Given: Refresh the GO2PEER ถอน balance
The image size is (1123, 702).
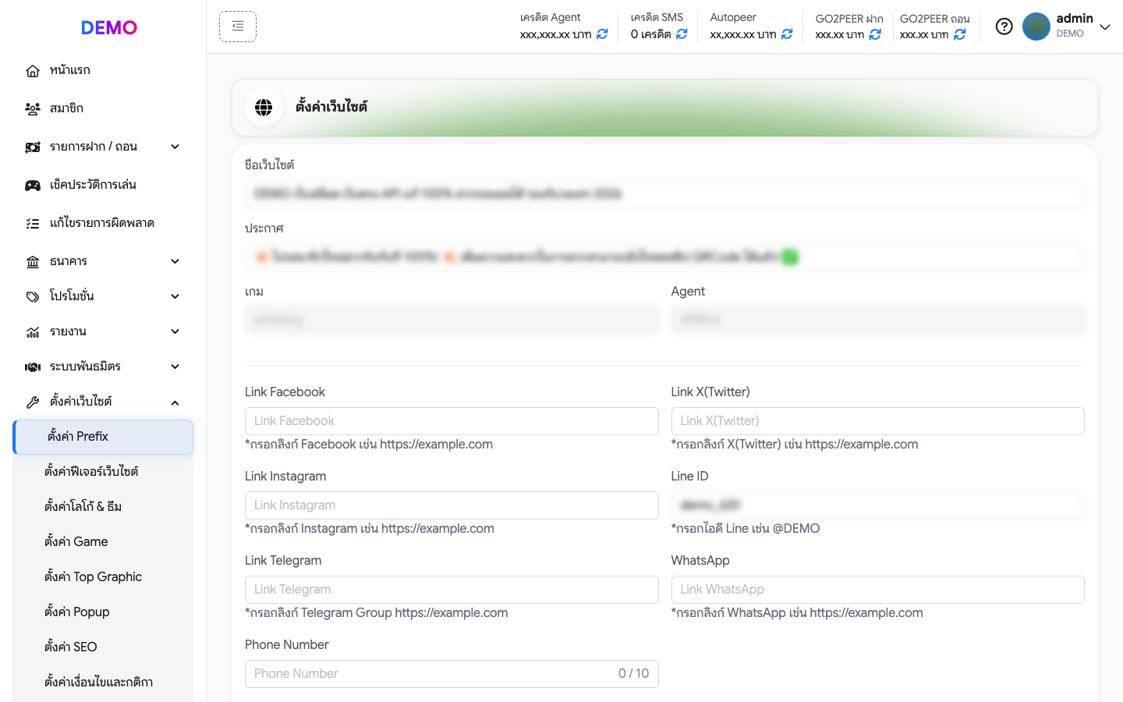Looking at the screenshot, I should tap(960, 34).
